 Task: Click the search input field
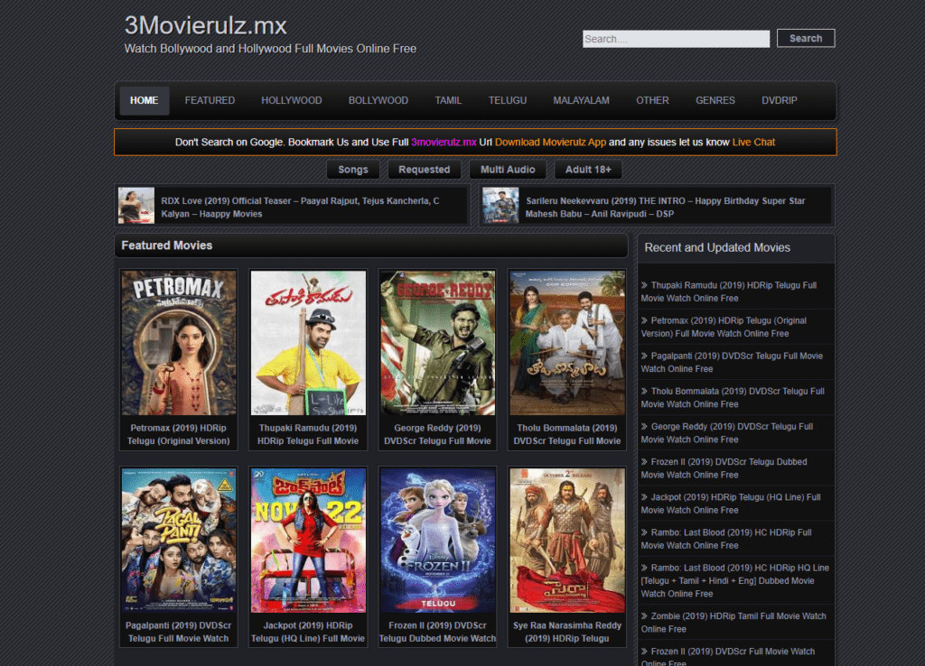(x=676, y=39)
